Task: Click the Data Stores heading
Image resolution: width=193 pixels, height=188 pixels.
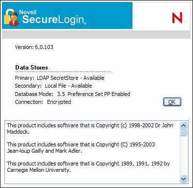Action: [32, 68]
